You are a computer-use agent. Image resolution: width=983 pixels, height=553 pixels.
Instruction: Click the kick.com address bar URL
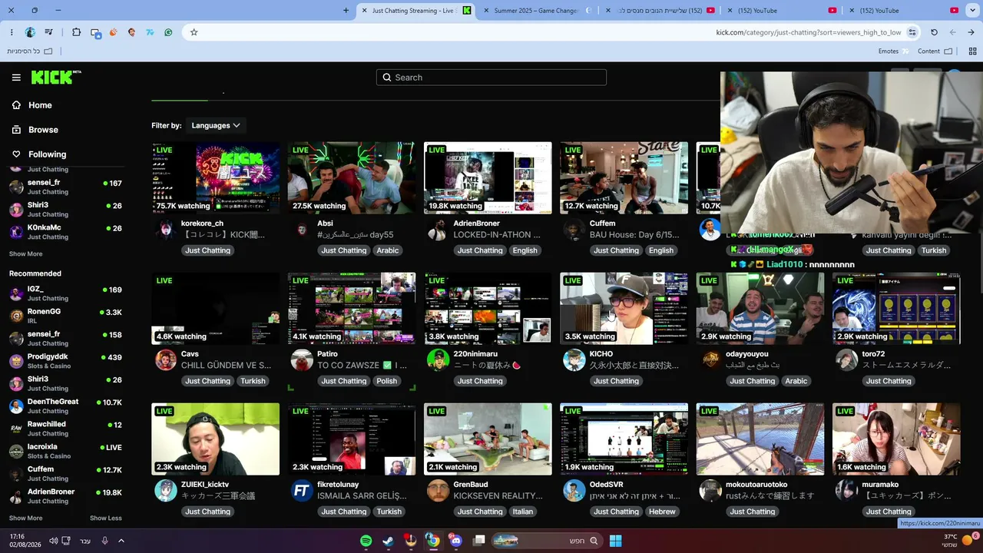808,32
